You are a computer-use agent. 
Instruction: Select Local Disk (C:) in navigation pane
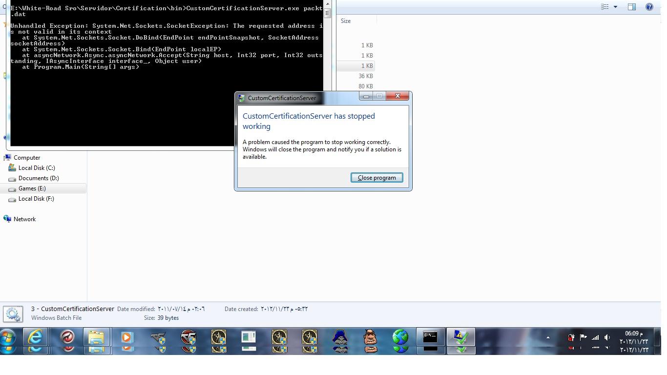coord(37,168)
